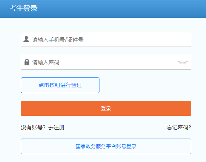Toggle password visibility with the closed-eye icon
The height and width of the screenshot is (162, 206).
click(x=183, y=62)
